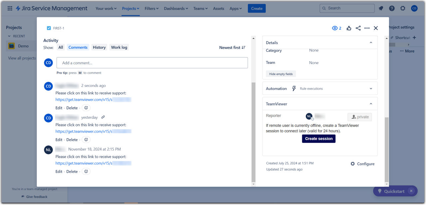Click Hide empty fields button

(x=281, y=74)
